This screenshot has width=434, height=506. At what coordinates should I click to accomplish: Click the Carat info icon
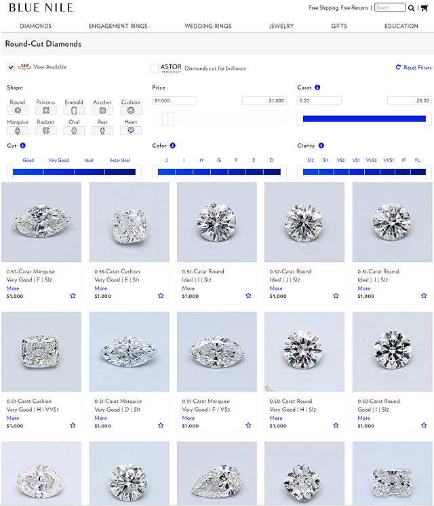pyautogui.click(x=317, y=87)
